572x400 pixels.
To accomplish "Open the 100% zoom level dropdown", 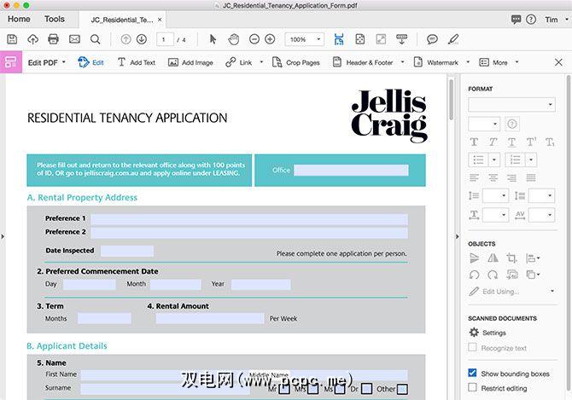I will (305, 39).
